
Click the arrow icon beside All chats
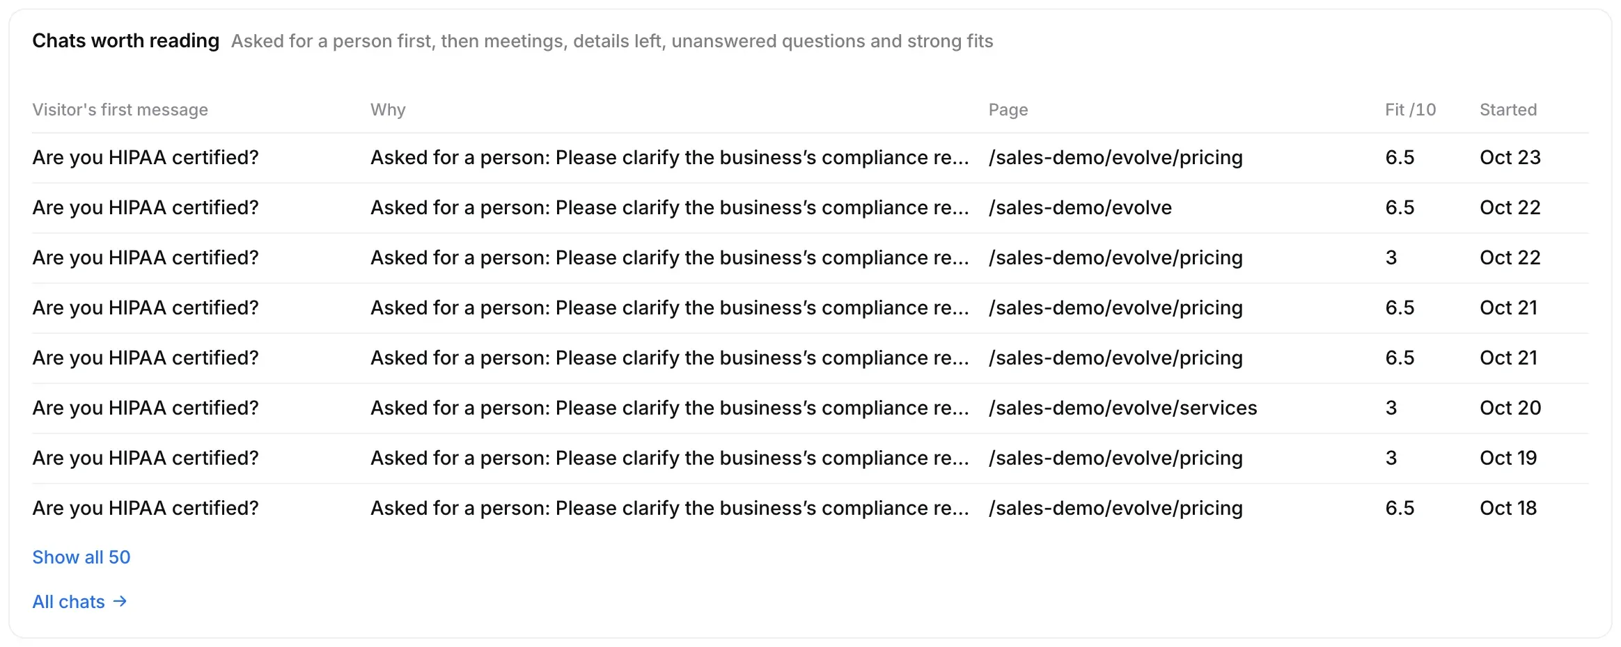click(120, 601)
